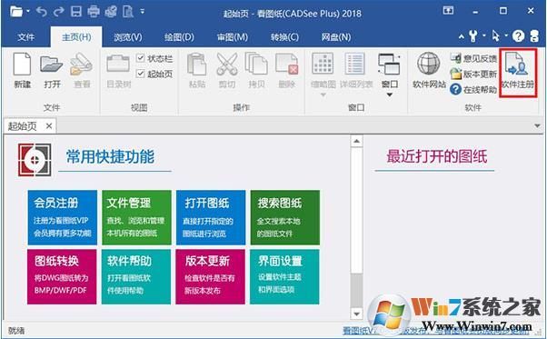Viewport: 547px width, 339px height.
Task: Click 意见反馈 feedback item
Action: [x=473, y=58]
